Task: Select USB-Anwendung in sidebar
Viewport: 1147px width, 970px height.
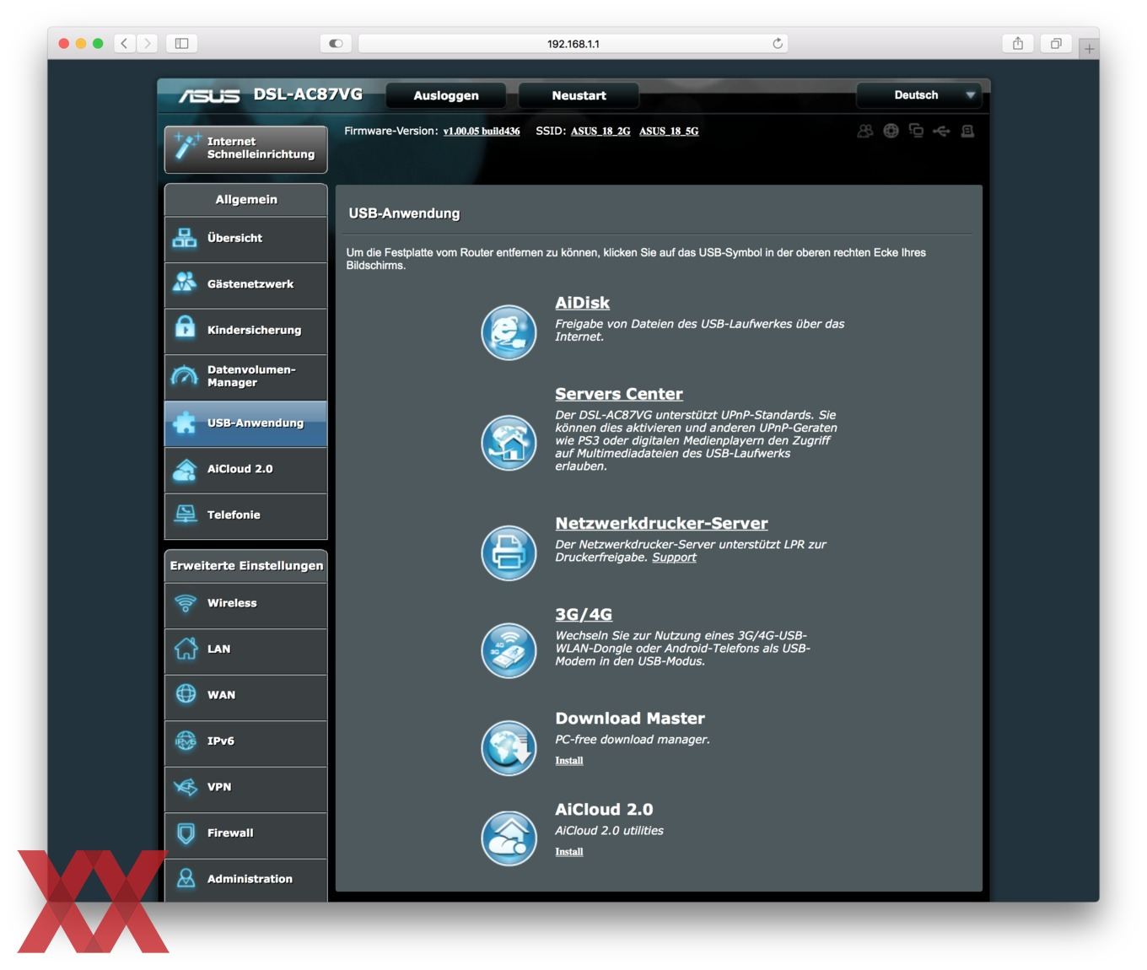Action: point(245,423)
